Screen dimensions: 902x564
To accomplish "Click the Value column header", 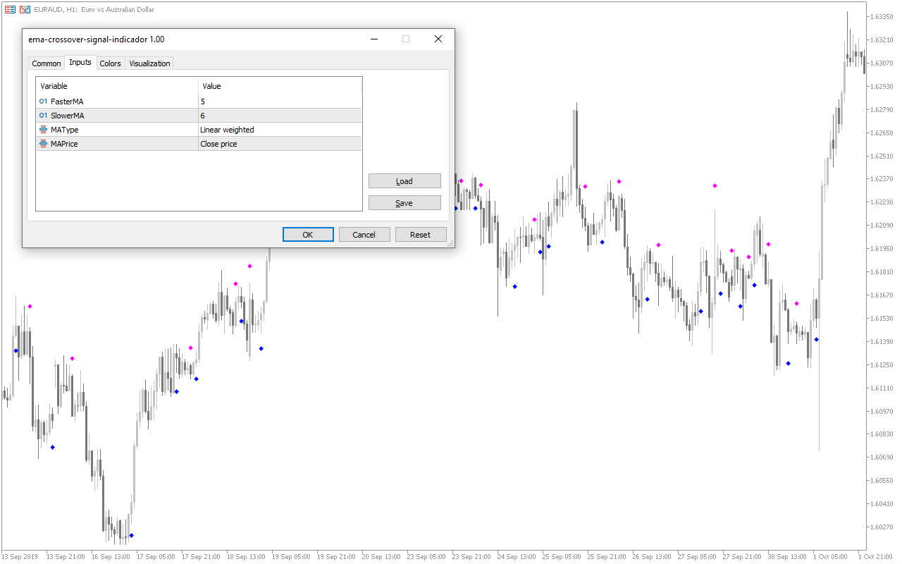I will (280, 86).
